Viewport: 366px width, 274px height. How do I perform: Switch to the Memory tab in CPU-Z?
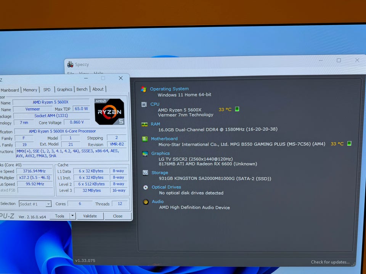tap(30, 90)
